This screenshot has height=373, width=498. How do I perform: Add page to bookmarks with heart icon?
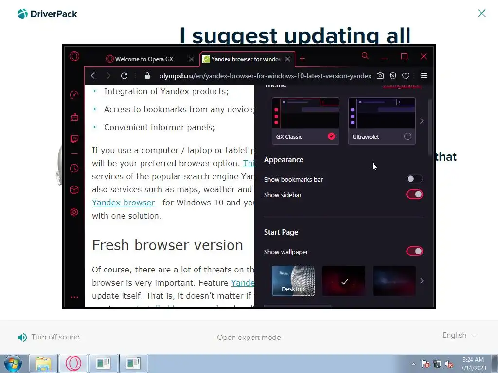[406, 76]
